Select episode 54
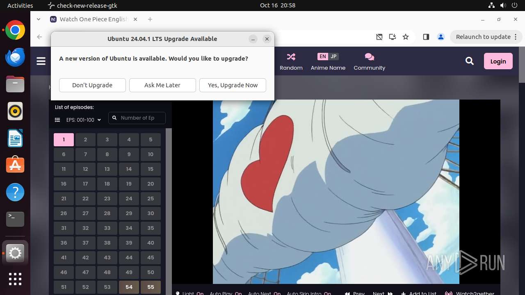Image resolution: width=525 pixels, height=295 pixels. coord(129,287)
